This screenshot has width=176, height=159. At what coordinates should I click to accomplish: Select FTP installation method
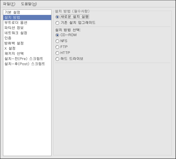click(x=57, y=47)
